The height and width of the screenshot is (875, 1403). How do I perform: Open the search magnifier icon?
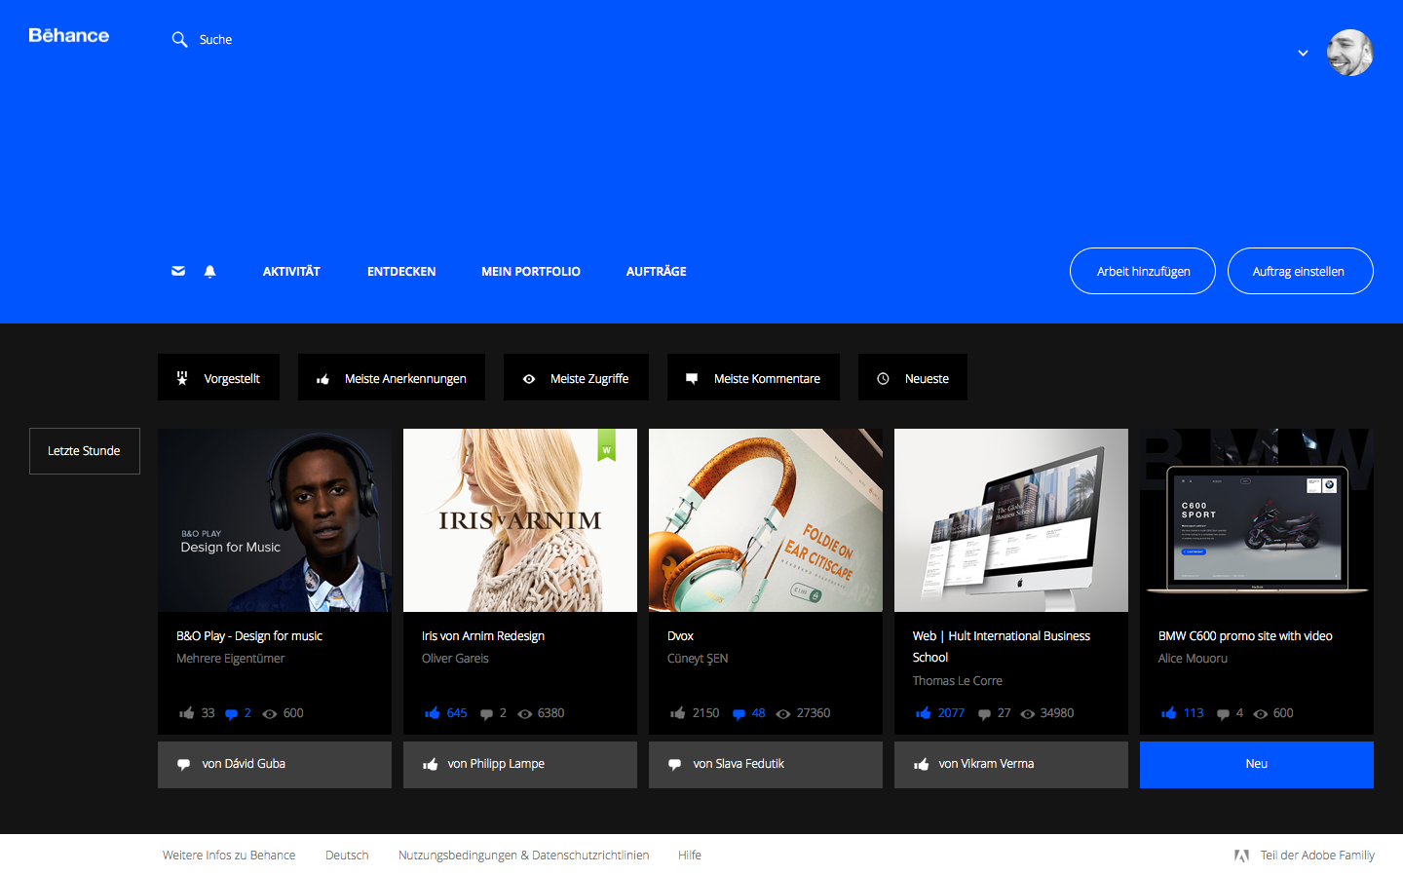(180, 39)
